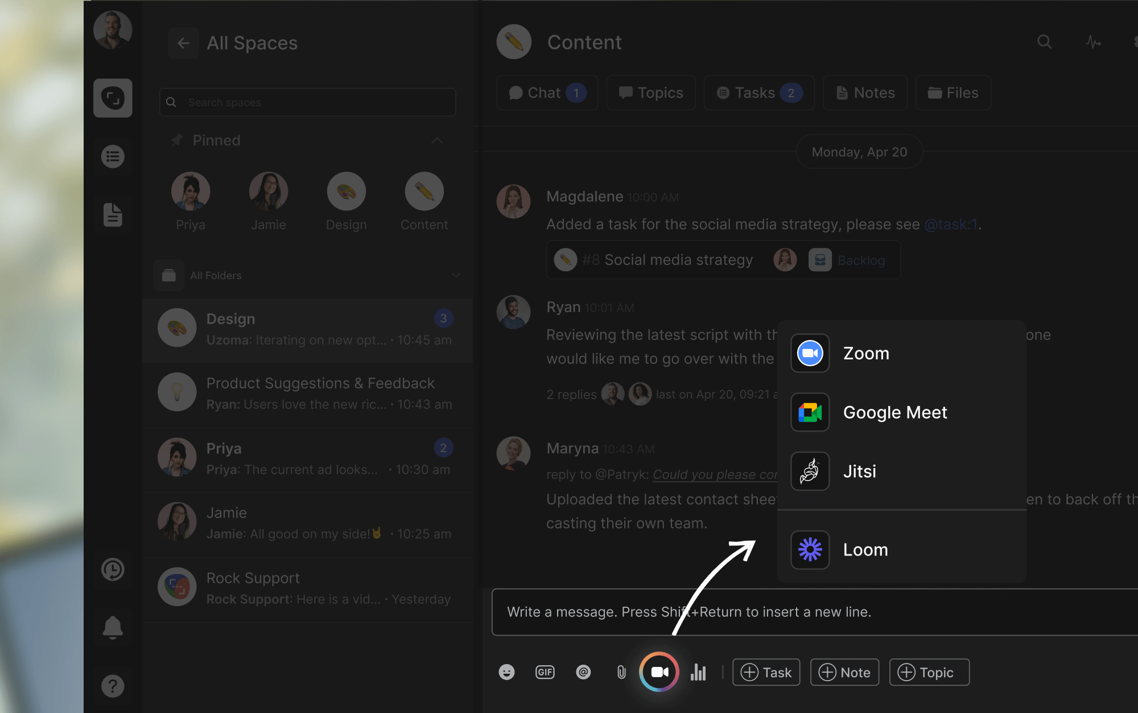Click the mention @ icon
The height and width of the screenshot is (713, 1138).
pos(583,672)
